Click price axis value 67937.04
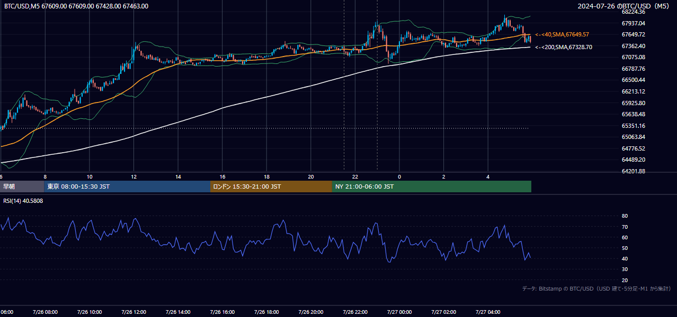 (x=634, y=23)
